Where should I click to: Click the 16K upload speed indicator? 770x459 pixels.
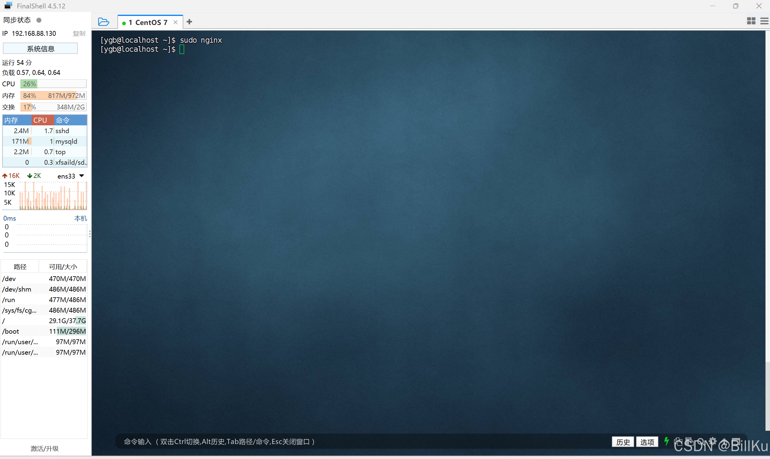coord(11,176)
